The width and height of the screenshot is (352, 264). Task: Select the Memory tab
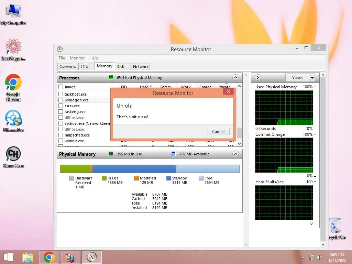[x=104, y=66]
